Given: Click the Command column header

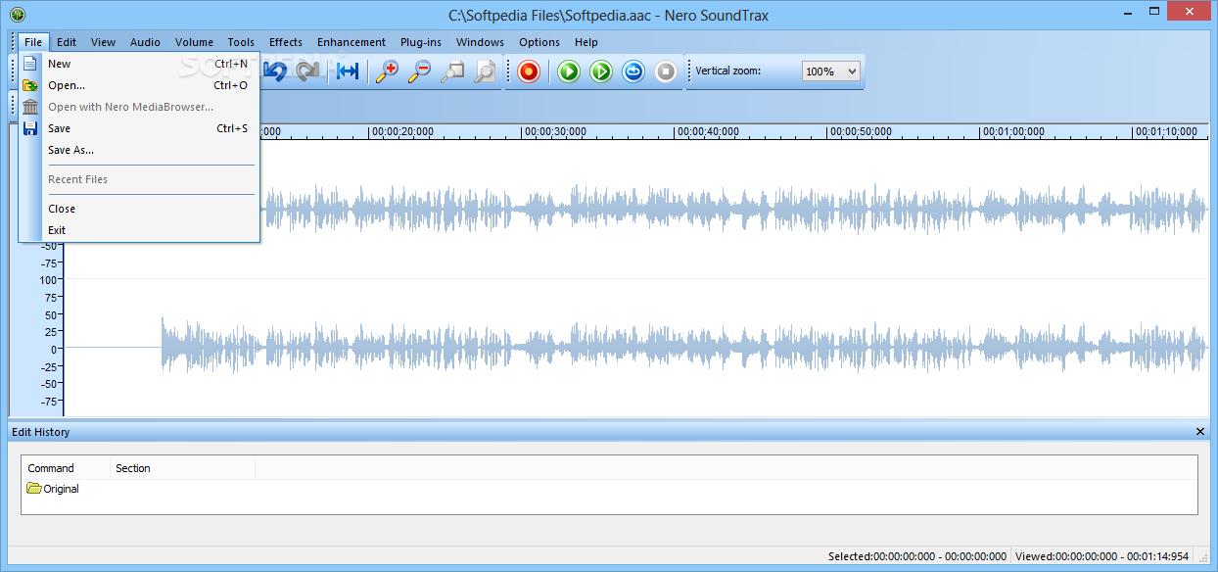Looking at the screenshot, I should (66, 468).
